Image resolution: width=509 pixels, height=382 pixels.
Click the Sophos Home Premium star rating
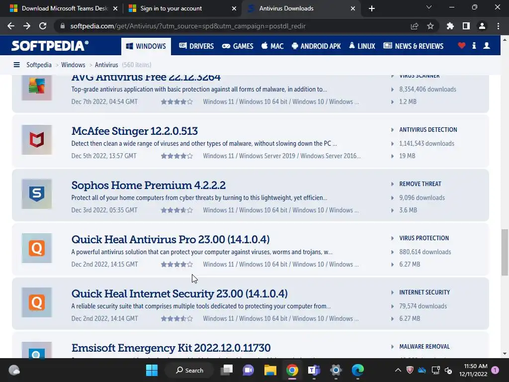click(x=177, y=210)
